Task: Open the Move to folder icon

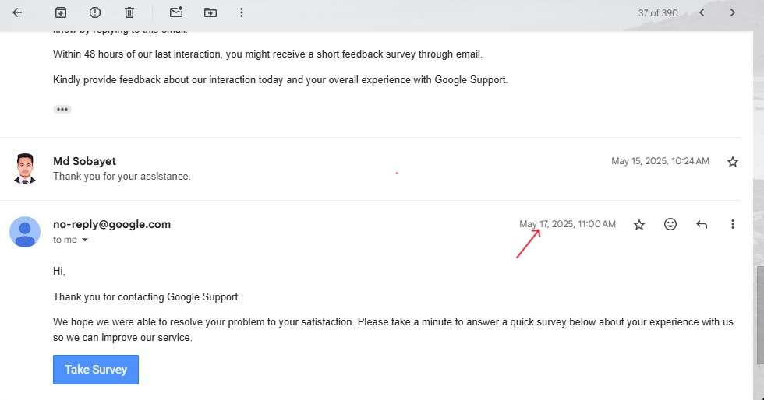Action: coord(210,12)
